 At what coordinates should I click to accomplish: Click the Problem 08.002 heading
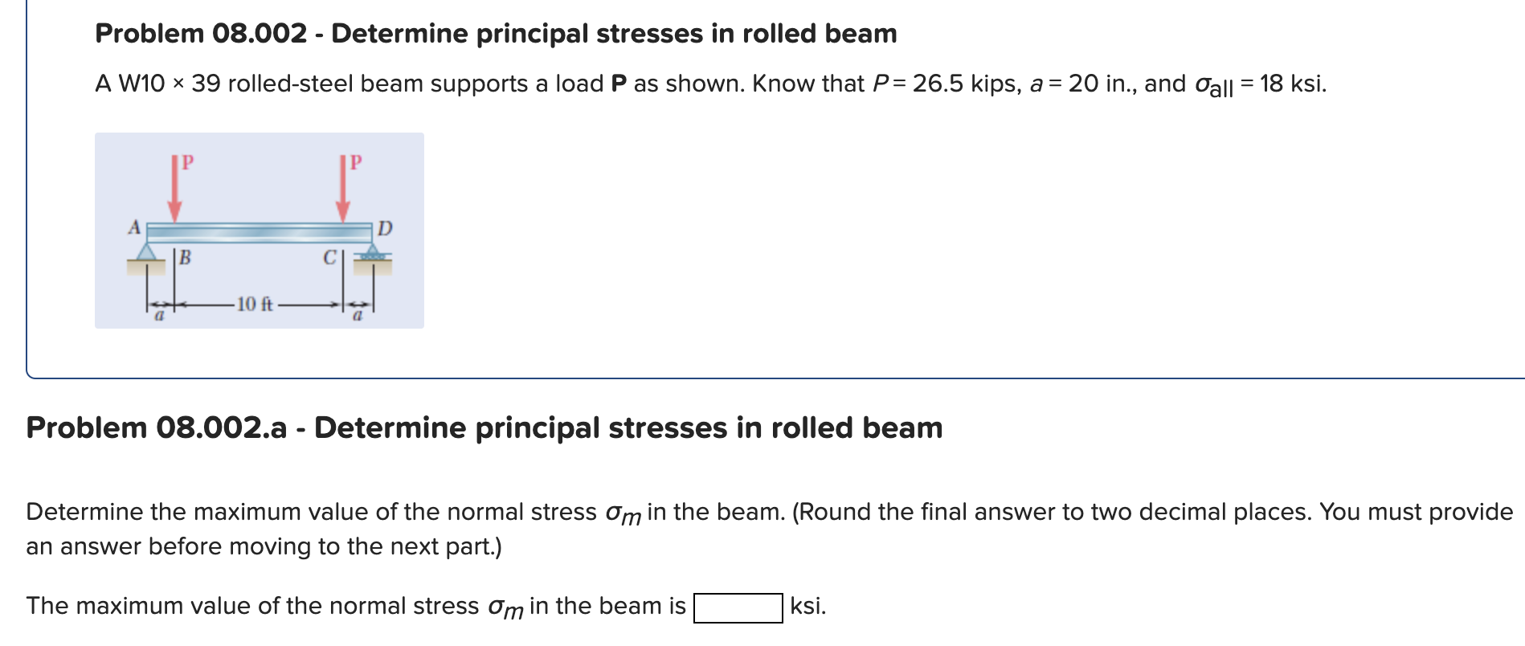point(494,33)
